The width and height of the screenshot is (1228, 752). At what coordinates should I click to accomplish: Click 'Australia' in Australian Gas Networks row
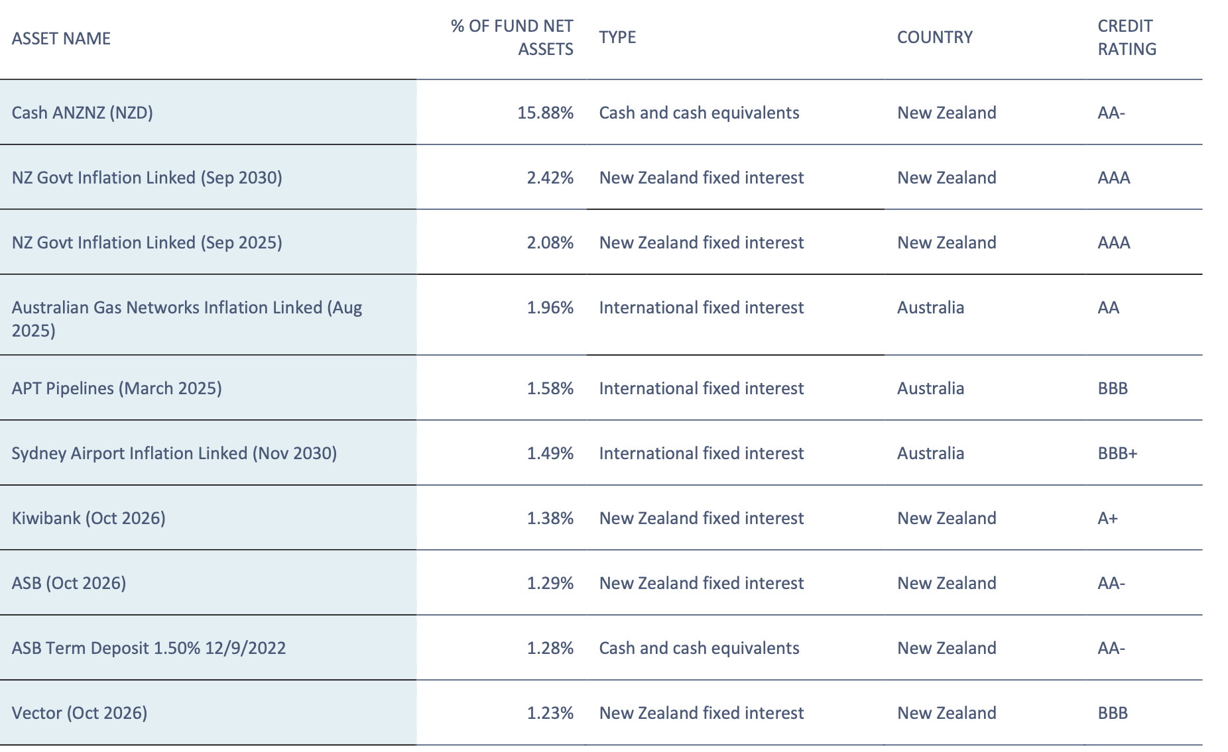[931, 307]
